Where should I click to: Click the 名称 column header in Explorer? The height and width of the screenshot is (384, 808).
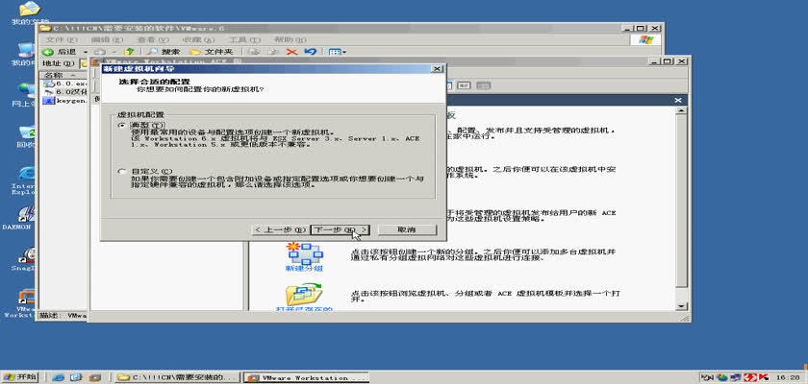[64, 75]
